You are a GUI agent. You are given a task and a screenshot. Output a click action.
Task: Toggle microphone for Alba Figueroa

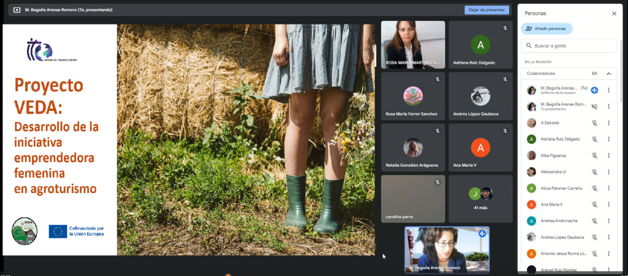(x=594, y=156)
